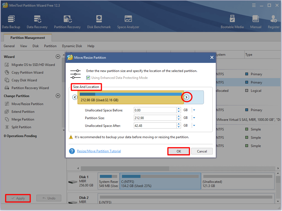Click Migrate OS to SSD/HD Wizard icon
The height and width of the screenshot is (211, 282).
7,65
